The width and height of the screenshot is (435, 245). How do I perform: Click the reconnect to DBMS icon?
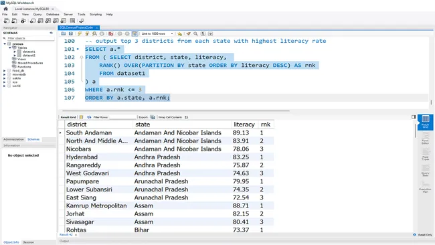(81, 21)
